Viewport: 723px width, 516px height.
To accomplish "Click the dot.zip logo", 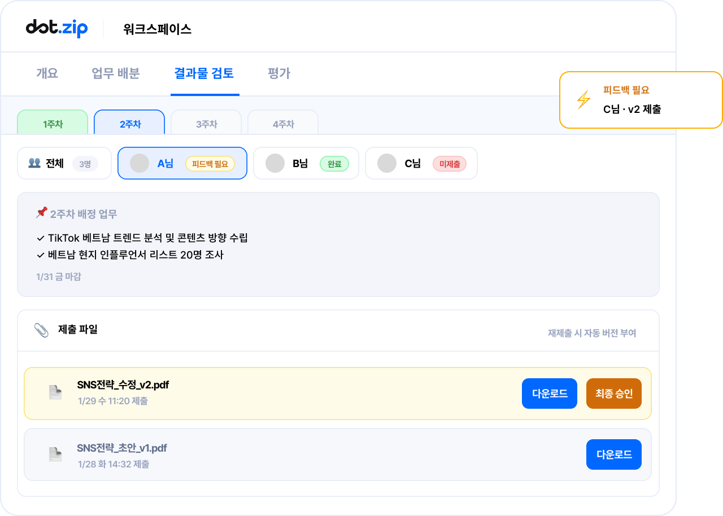I will (x=57, y=28).
